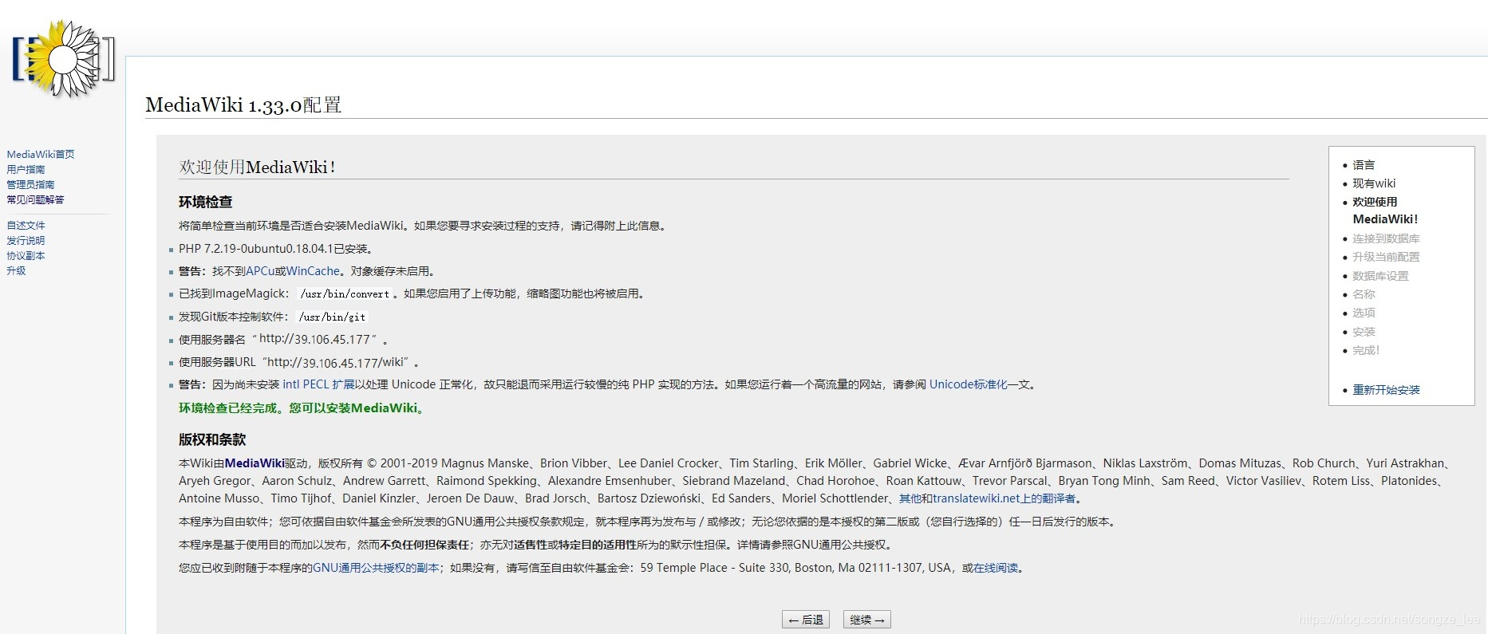Open translatewiki.net上的翻译者 link
The height and width of the screenshot is (634, 1488).
click(1004, 498)
